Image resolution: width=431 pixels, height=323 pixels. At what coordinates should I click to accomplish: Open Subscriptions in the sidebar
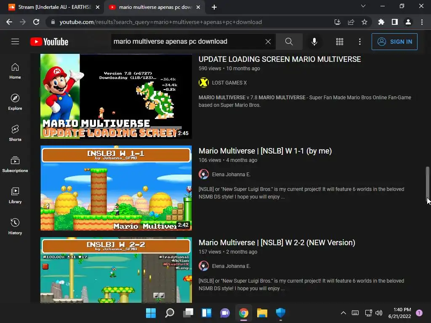15,164
